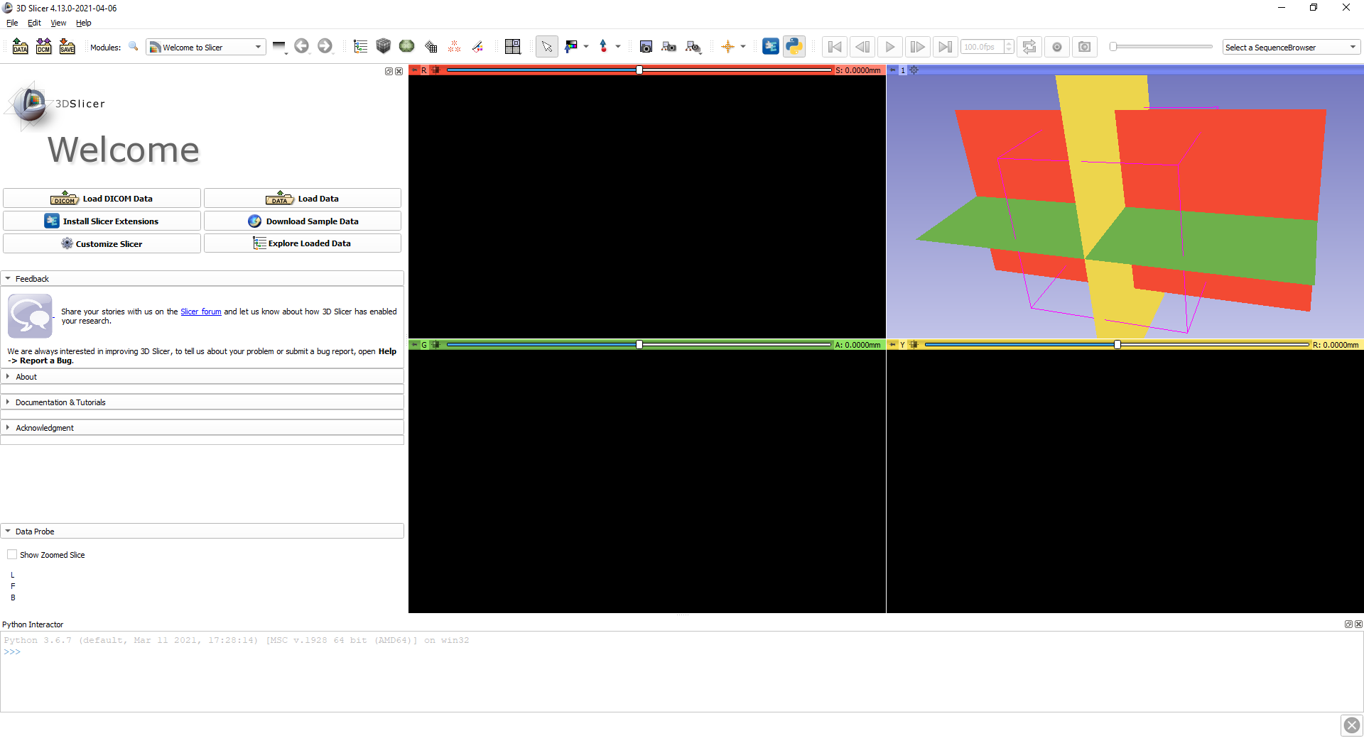1364x738 pixels.
Task: Open the Extensions Manager icon
Action: [771, 47]
